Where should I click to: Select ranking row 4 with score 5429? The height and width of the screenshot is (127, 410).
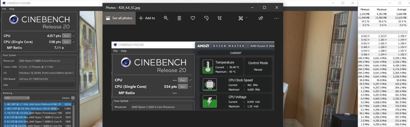click(x=38, y=117)
